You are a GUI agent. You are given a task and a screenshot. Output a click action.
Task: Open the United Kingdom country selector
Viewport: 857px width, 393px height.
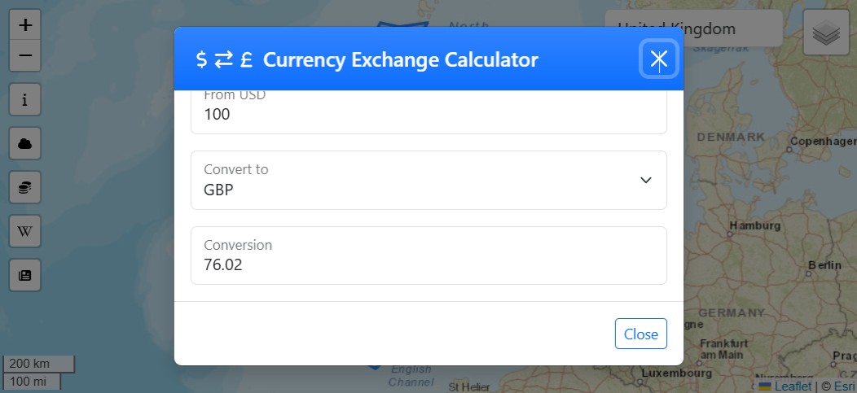point(693,29)
